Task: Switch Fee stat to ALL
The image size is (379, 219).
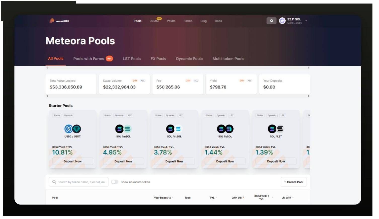Action: (196, 81)
